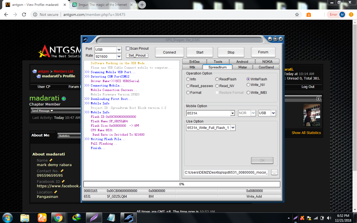Click the orange shopping extension icon in Chrome
The image size is (357, 223).
click(309, 15)
